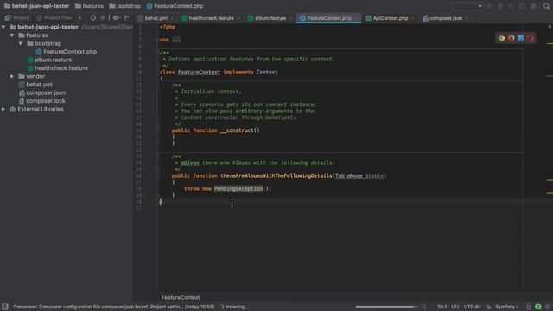This screenshot has width=553, height=311.
Task: Click the Debug bug icon in toolbar
Action: pyautogui.click(x=500, y=6)
